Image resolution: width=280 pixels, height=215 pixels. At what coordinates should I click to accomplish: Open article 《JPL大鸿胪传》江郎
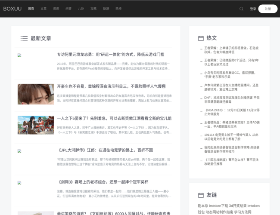[x=106, y=150]
